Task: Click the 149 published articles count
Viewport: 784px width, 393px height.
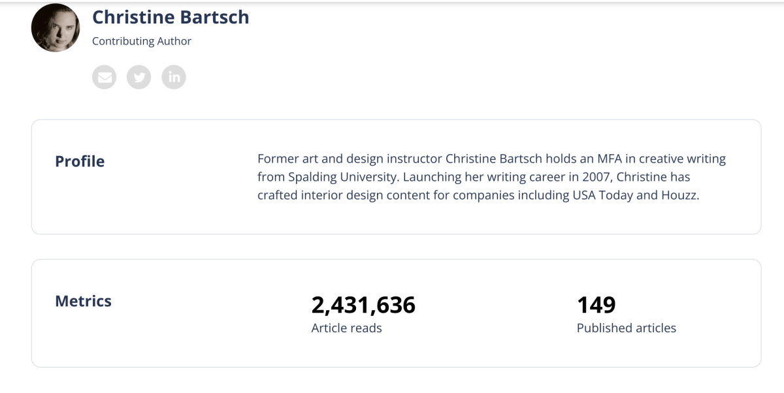Action: [x=596, y=305]
